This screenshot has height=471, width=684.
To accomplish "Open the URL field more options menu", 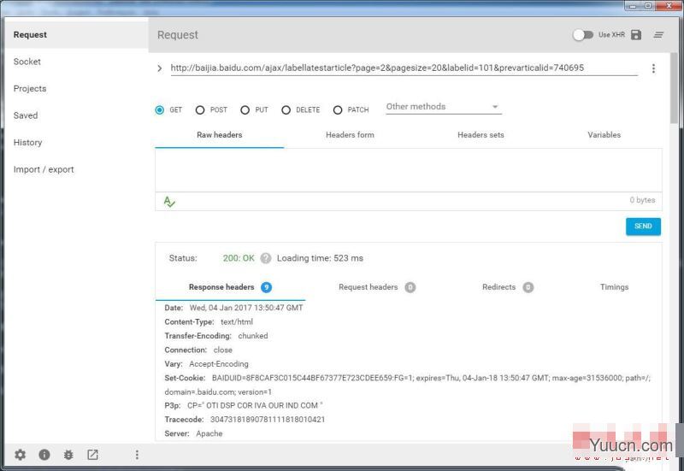I will (653, 68).
